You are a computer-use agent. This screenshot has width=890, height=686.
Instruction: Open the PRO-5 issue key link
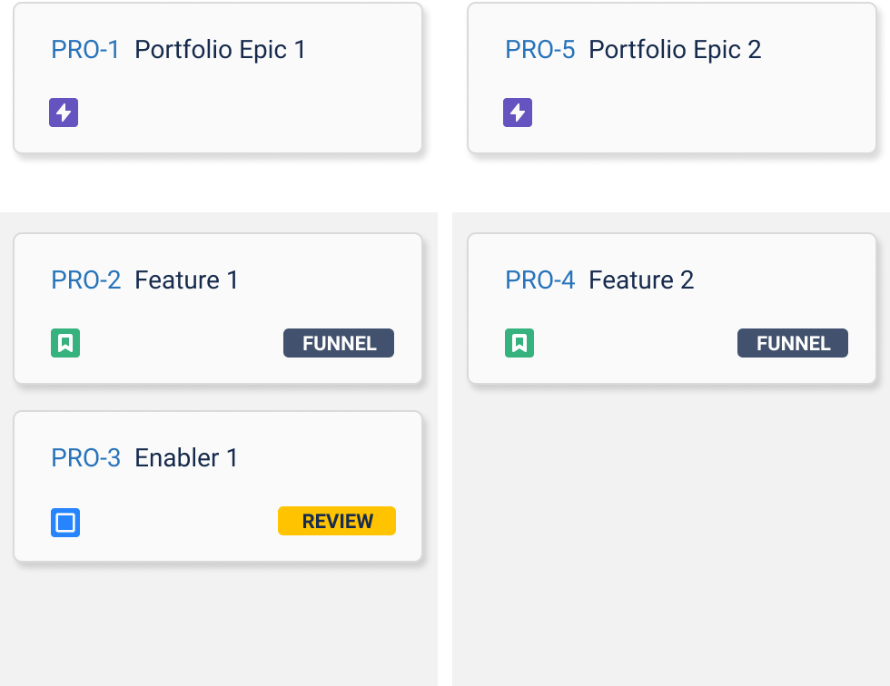pyautogui.click(x=539, y=50)
